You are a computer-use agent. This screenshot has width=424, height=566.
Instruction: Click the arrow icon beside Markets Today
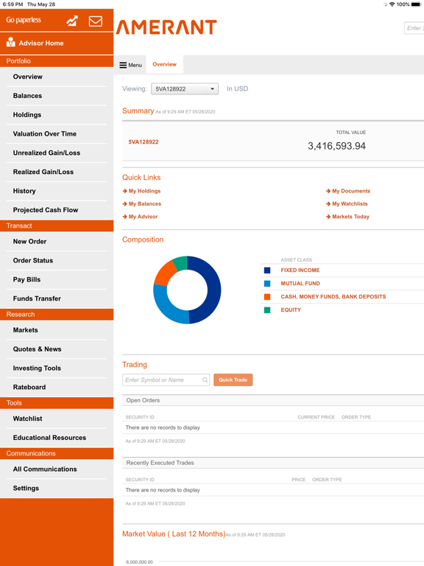(328, 217)
